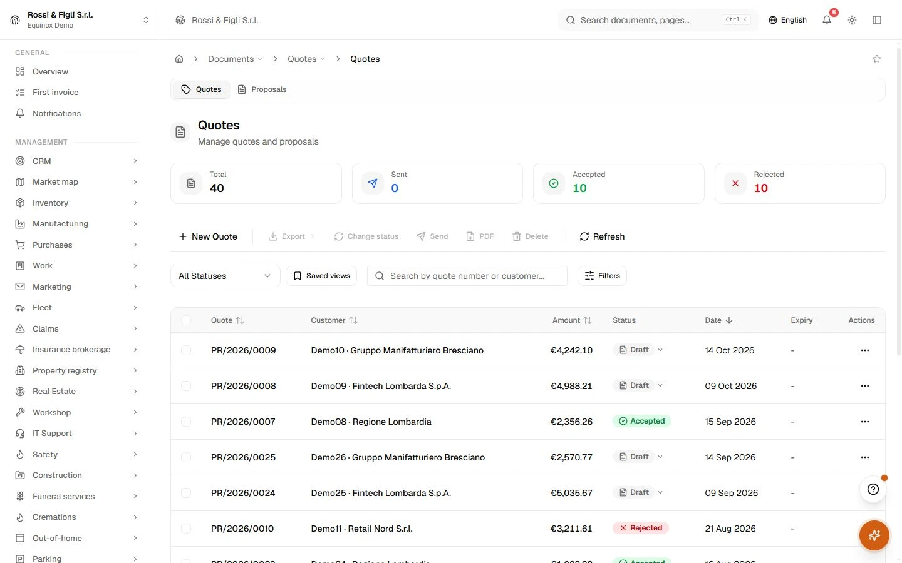Click the globe English language selector
The width and height of the screenshot is (902, 563).
tap(787, 20)
